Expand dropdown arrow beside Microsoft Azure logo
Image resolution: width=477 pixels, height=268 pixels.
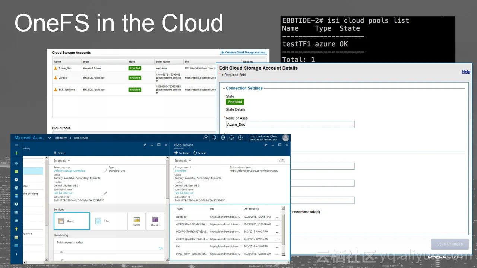[49, 138]
